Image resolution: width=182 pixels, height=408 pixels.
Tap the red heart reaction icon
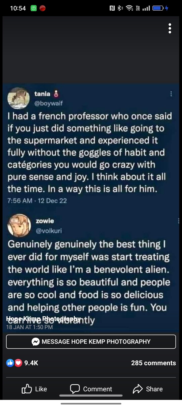click(18, 363)
